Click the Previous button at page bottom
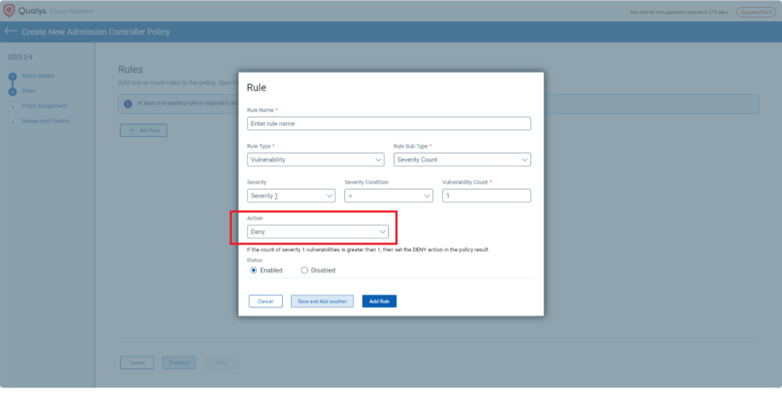The height and width of the screenshot is (407, 782). 178,362
